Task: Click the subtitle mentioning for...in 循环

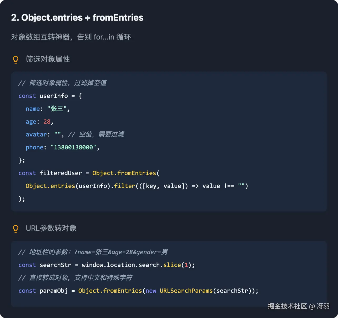Action: tap(71, 37)
